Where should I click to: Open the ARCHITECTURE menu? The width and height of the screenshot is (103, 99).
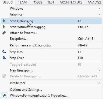(x=71, y=2)
